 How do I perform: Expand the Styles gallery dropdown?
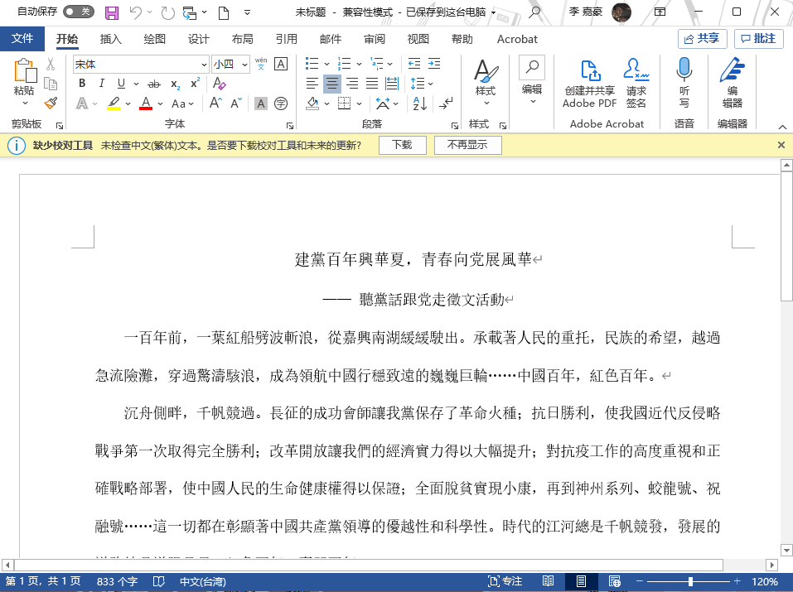(x=486, y=103)
